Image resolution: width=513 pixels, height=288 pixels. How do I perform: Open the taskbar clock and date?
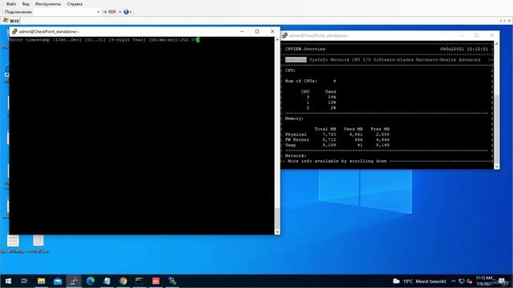[x=484, y=281]
